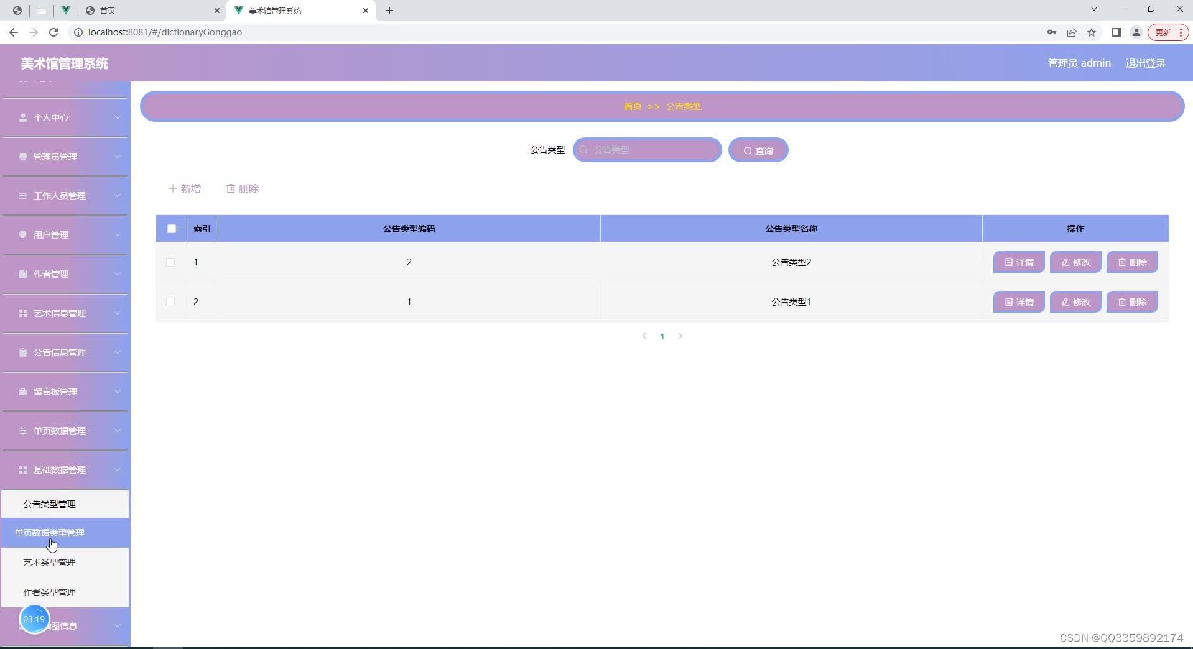Image resolution: width=1193 pixels, height=649 pixels.
Task: Click the 首页 breadcrumb link
Action: coord(633,106)
